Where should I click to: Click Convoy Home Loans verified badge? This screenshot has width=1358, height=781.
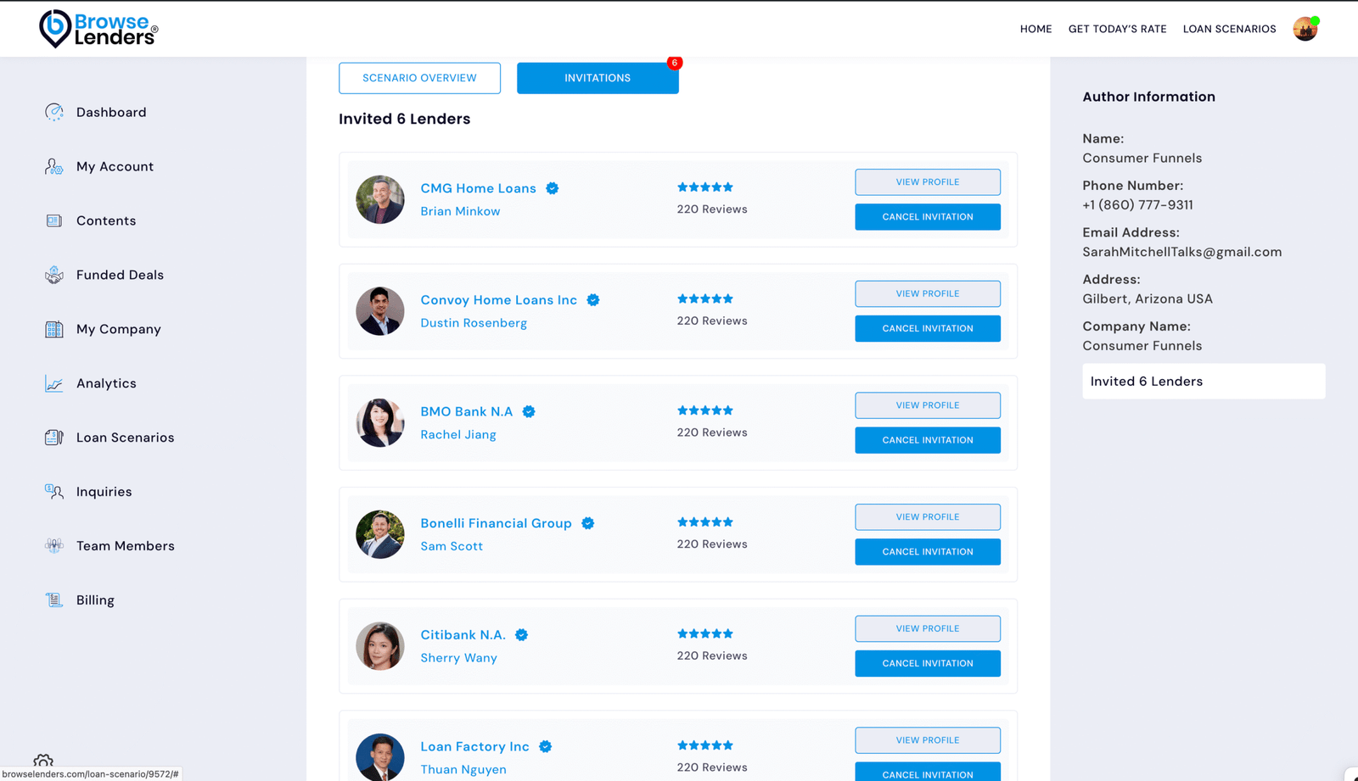point(593,300)
